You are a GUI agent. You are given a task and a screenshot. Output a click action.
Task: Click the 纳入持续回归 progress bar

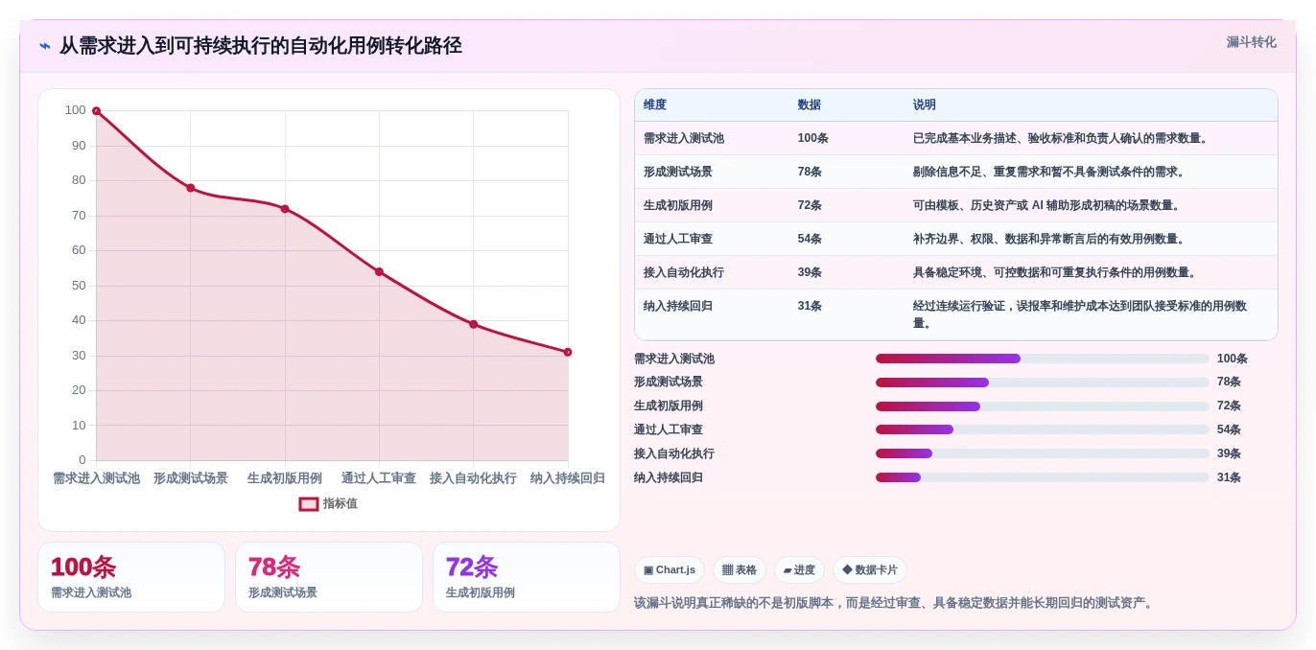coord(1043,477)
